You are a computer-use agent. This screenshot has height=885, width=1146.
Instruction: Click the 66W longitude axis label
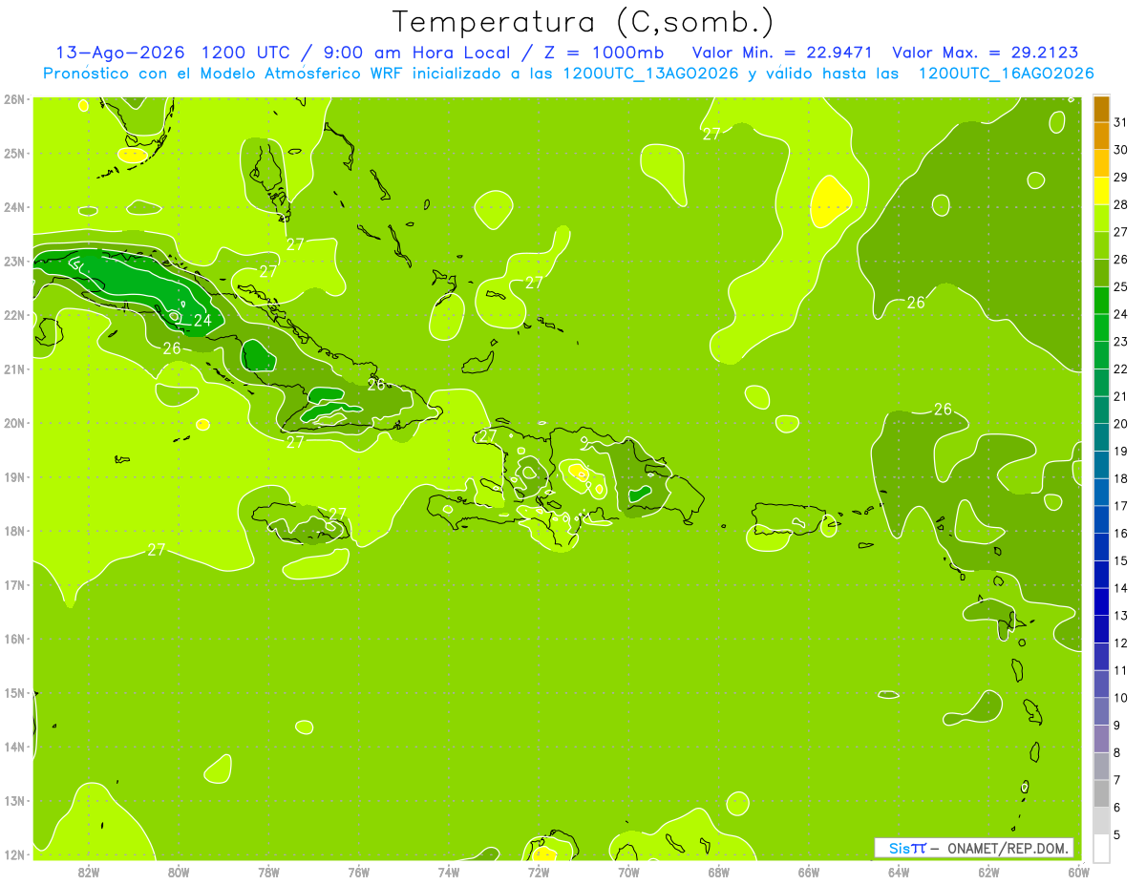pyautogui.click(x=809, y=872)
